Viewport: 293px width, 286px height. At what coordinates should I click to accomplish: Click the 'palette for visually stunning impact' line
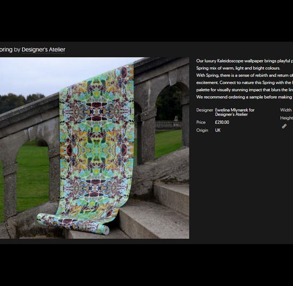pyautogui.click(x=245, y=90)
